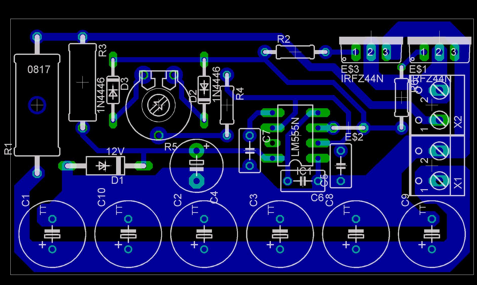477x285 pixels.
Task: Select the C6 capacitor symbol below the LM555N
Action: (x=302, y=181)
